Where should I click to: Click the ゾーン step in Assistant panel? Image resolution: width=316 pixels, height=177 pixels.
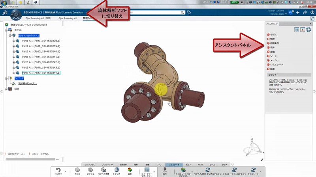click(x=272, y=56)
